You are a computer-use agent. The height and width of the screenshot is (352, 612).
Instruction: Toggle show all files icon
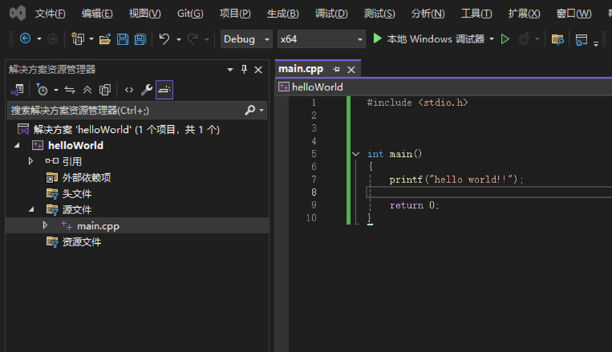pos(105,90)
